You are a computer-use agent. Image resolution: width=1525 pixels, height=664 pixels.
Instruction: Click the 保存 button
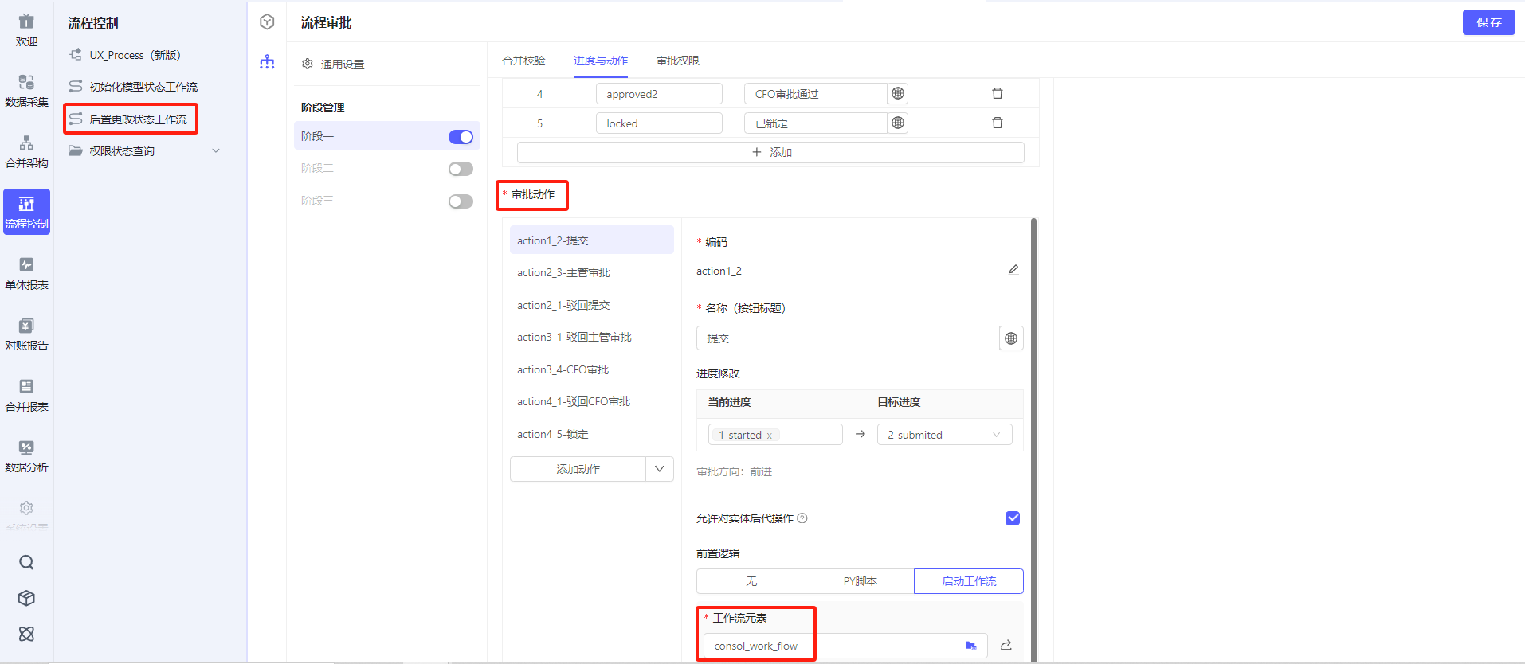click(1488, 22)
